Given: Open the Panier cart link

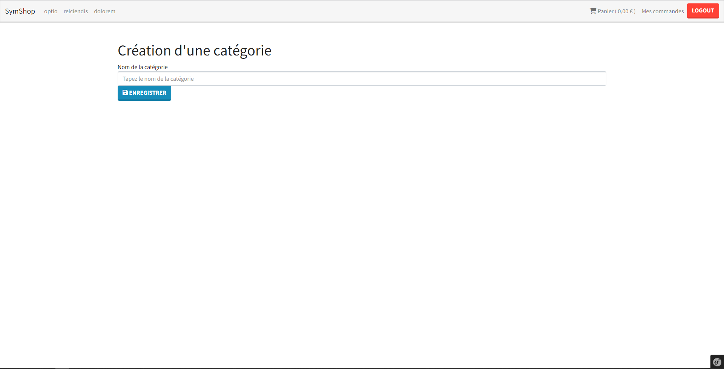Looking at the screenshot, I should click(613, 11).
